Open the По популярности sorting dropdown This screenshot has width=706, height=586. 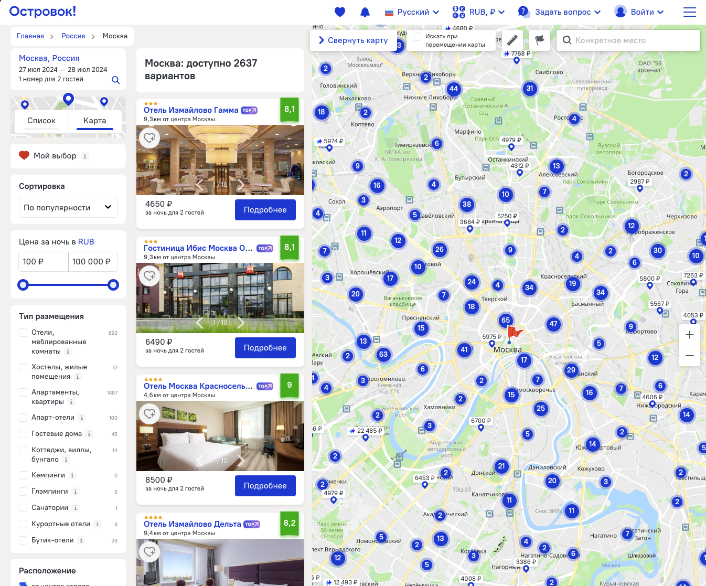click(x=68, y=208)
